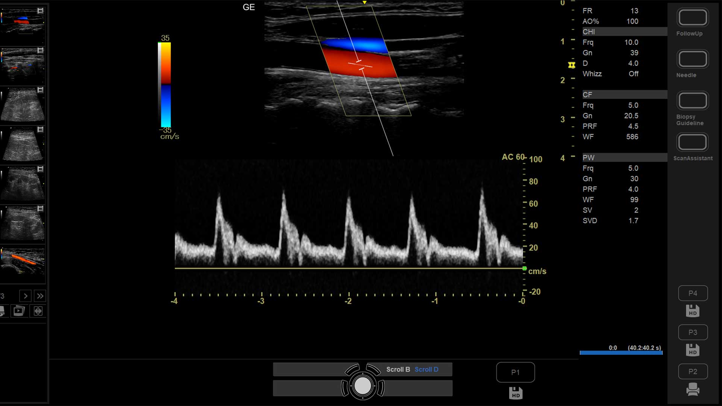Image resolution: width=722 pixels, height=406 pixels.
Task: Select the PW parameter section header
Action: tap(625, 158)
